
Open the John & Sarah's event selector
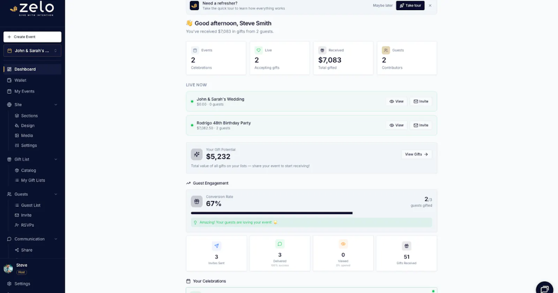(x=32, y=51)
